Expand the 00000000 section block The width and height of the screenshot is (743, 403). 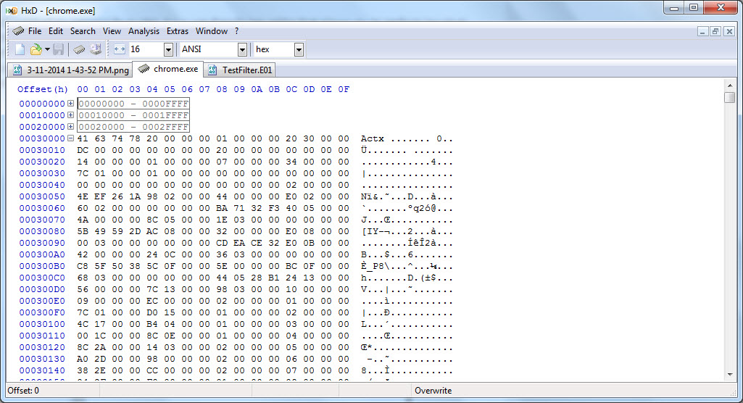pos(70,103)
